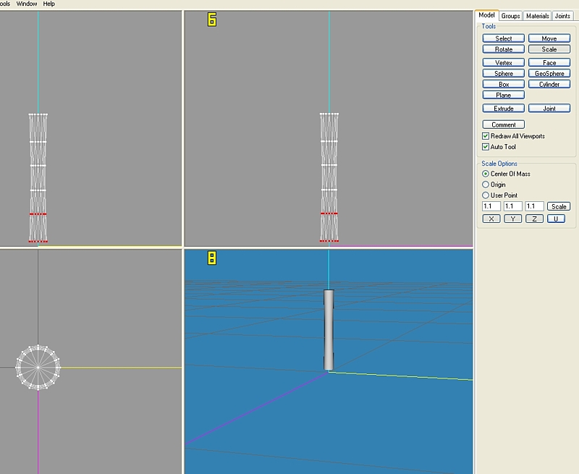
Task: Switch to the Groups tab
Action: point(511,16)
